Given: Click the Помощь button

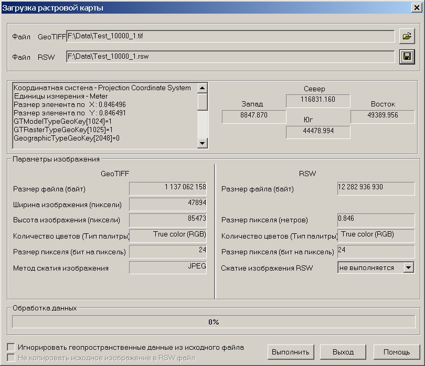Looking at the screenshot, I should (396, 352).
